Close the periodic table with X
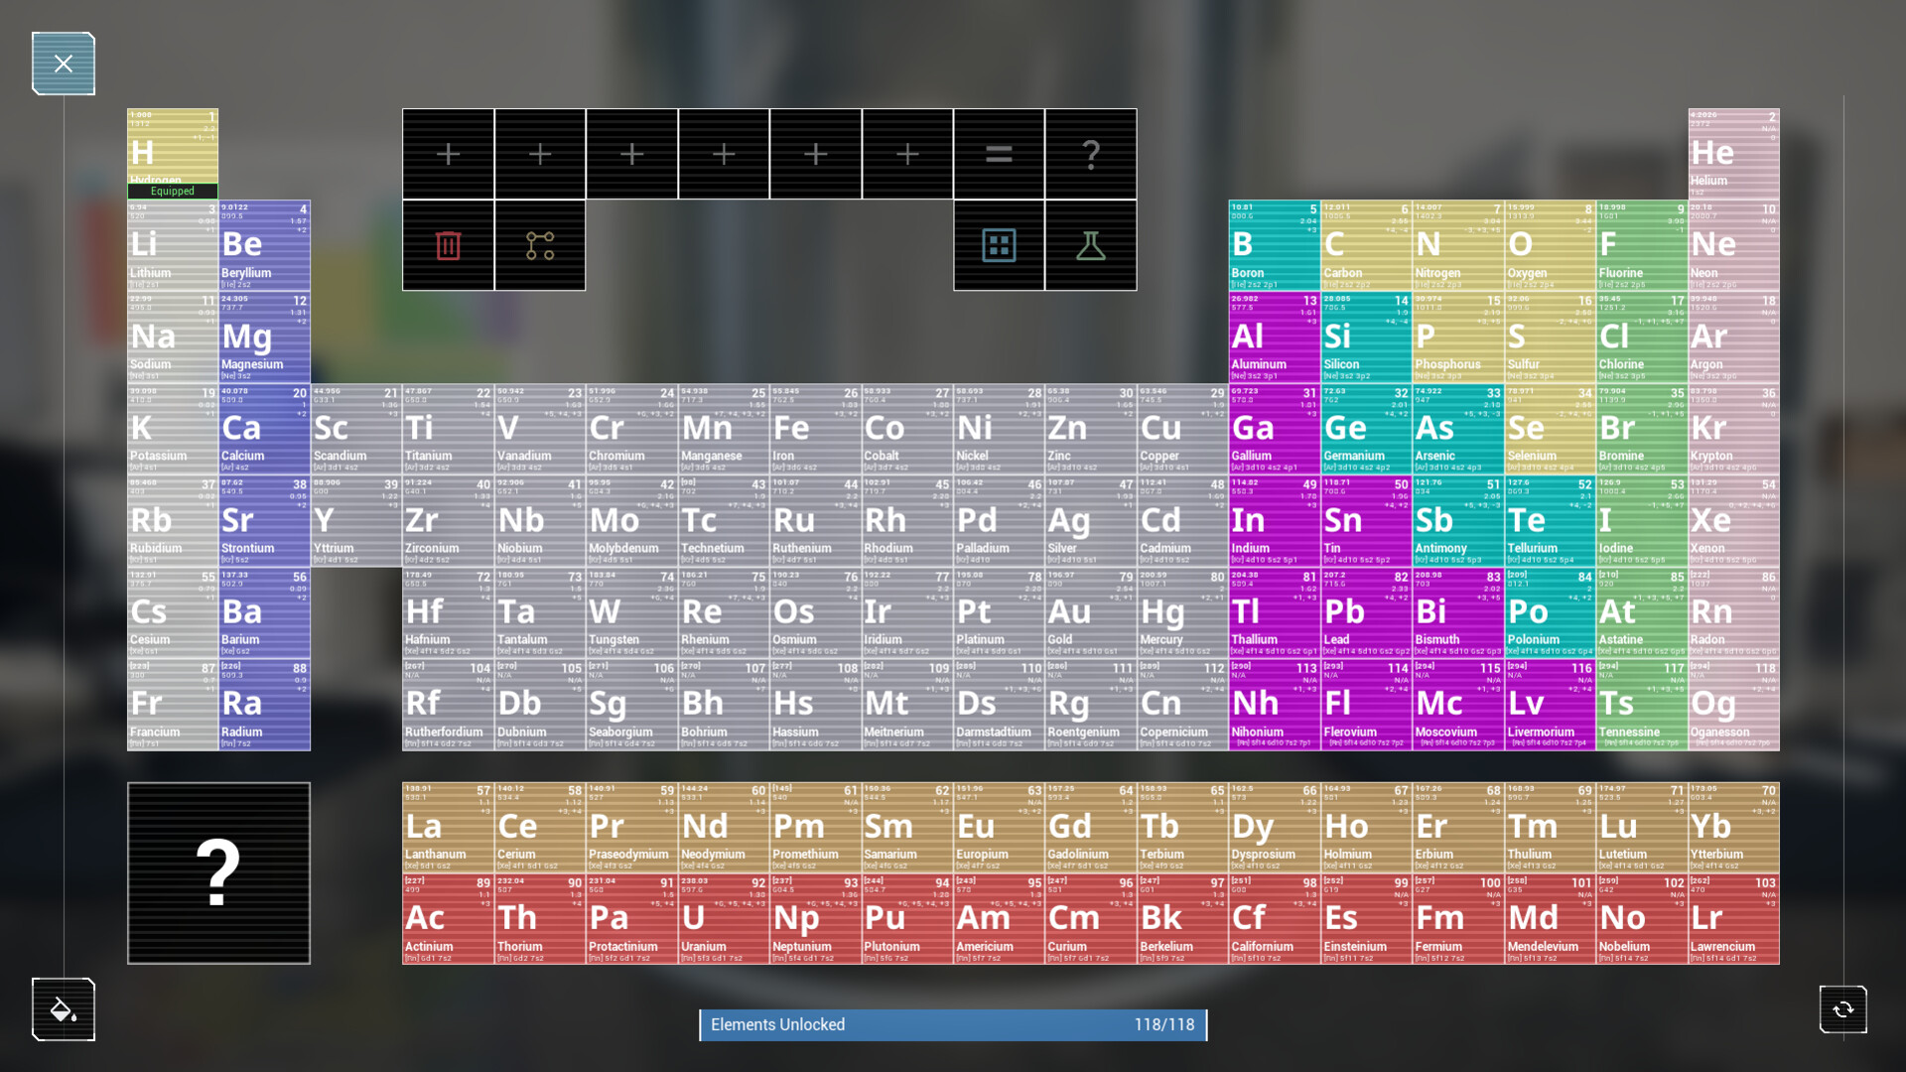The height and width of the screenshot is (1072, 1906). tap(64, 64)
